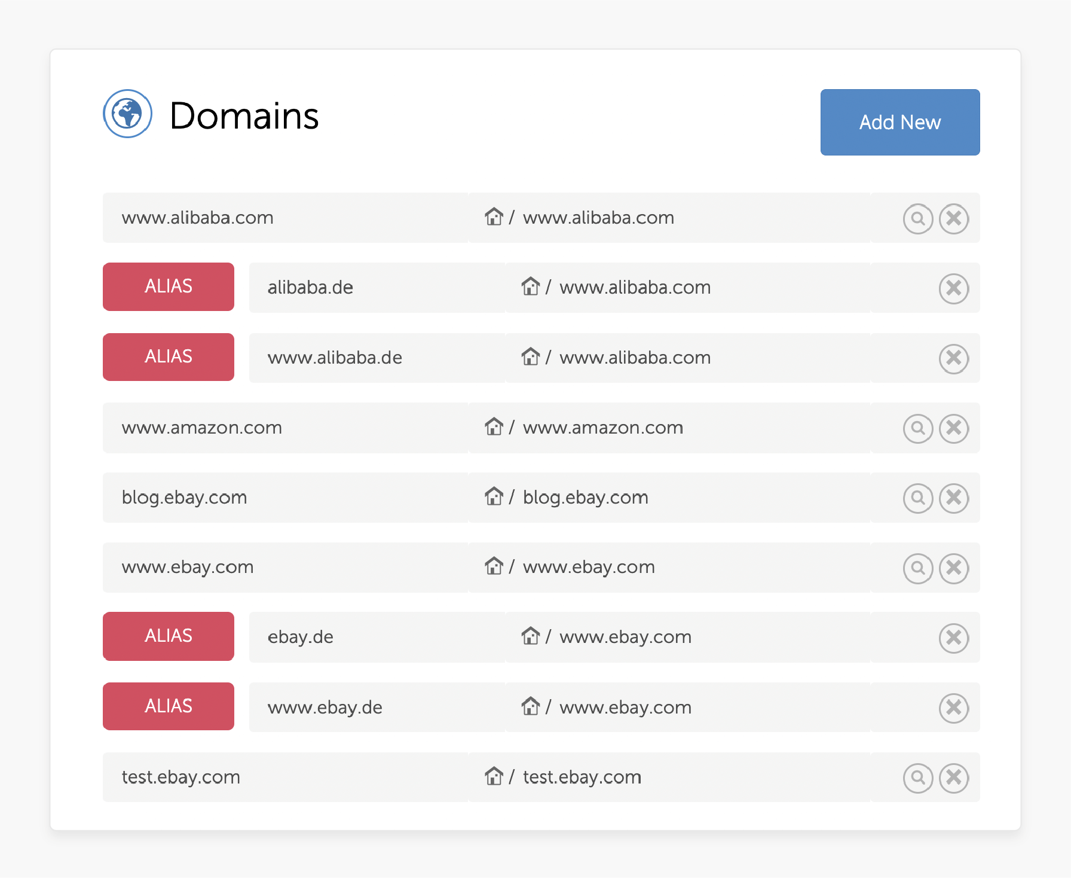1071x878 pixels.
Task: Click home icon in test.ebay.com row
Action: (x=494, y=776)
